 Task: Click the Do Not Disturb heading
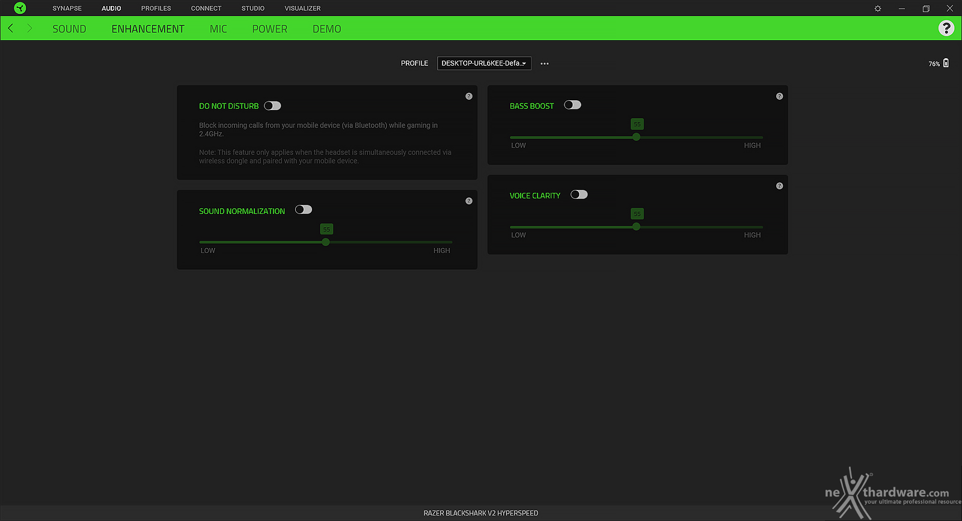pos(229,106)
